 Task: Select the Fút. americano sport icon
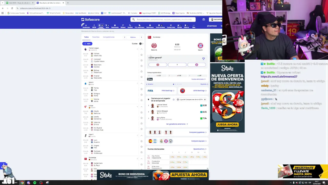139,26
